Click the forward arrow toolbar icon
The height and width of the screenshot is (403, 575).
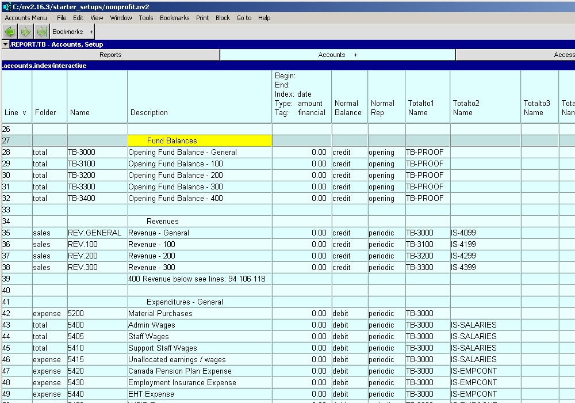[26, 32]
